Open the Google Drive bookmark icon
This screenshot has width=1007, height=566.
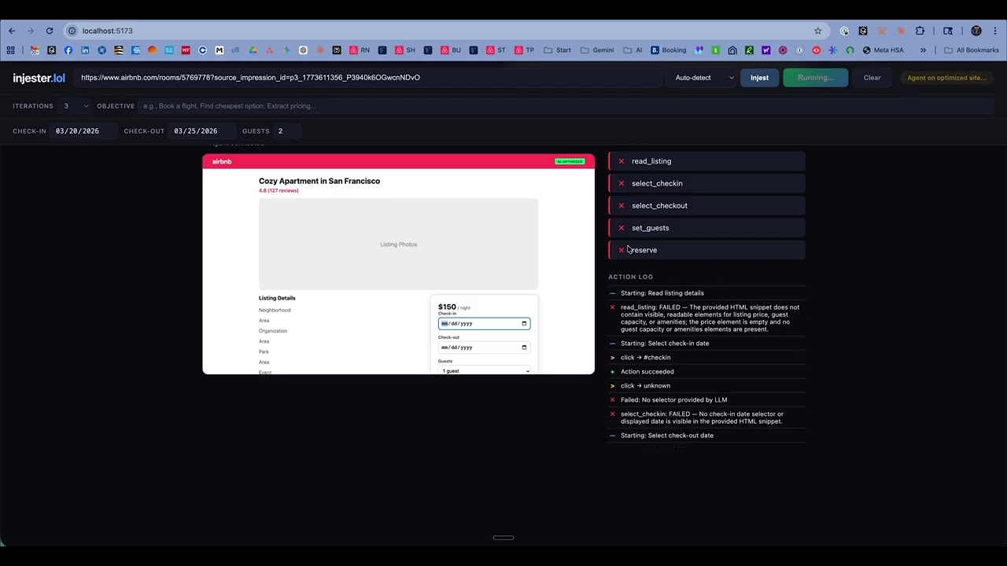click(253, 50)
